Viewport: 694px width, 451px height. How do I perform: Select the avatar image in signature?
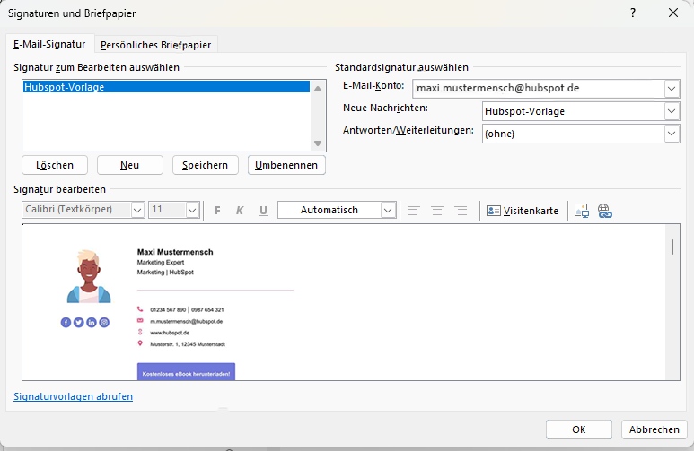click(89, 276)
